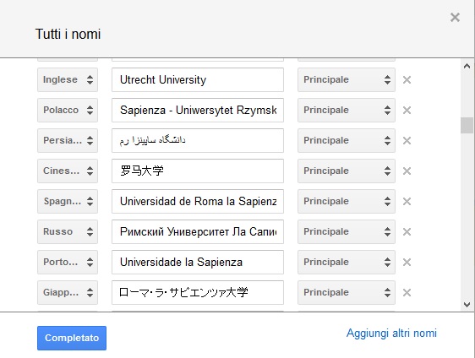The height and width of the screenshot is (358, 475).
Task: Delete the Japanese name entry
Action: [407, 293]
